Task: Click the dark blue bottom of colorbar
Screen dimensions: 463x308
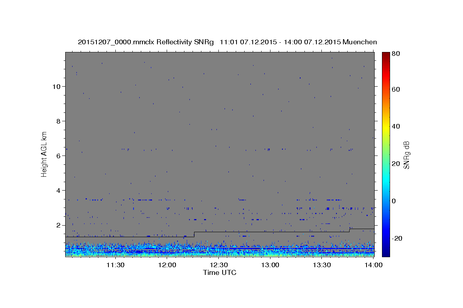Action: coord(385,253)
